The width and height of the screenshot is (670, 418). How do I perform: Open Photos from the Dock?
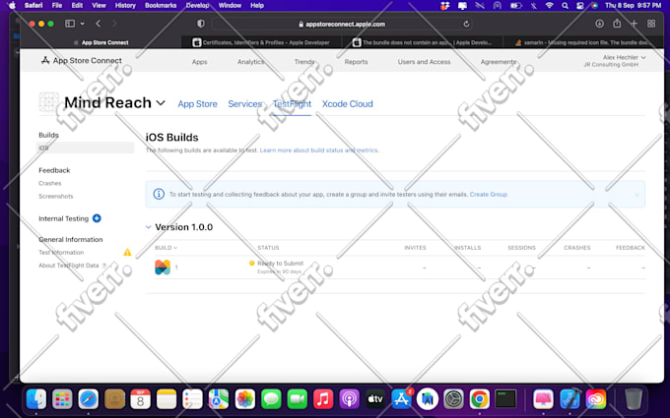pos(244,399)
